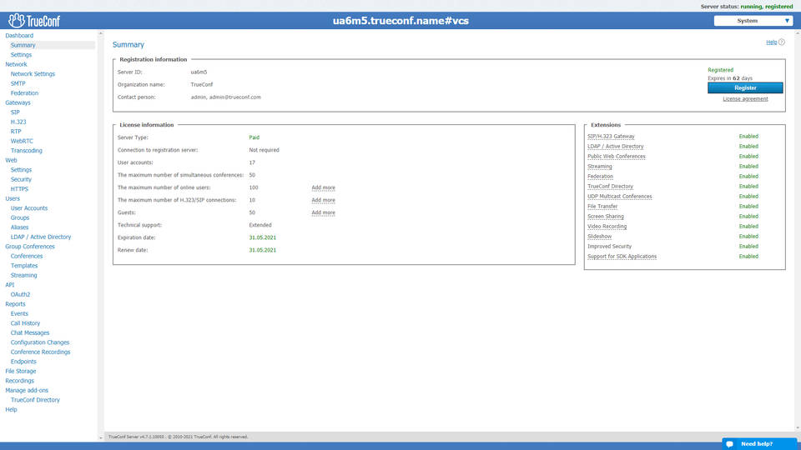
Task: Click the Slideshow extension
Action: click(600, 237)
